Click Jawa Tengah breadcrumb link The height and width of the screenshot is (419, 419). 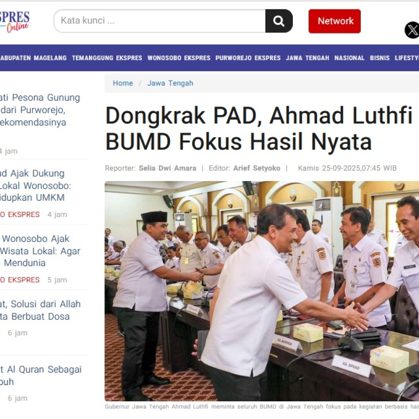pos(170,83)
